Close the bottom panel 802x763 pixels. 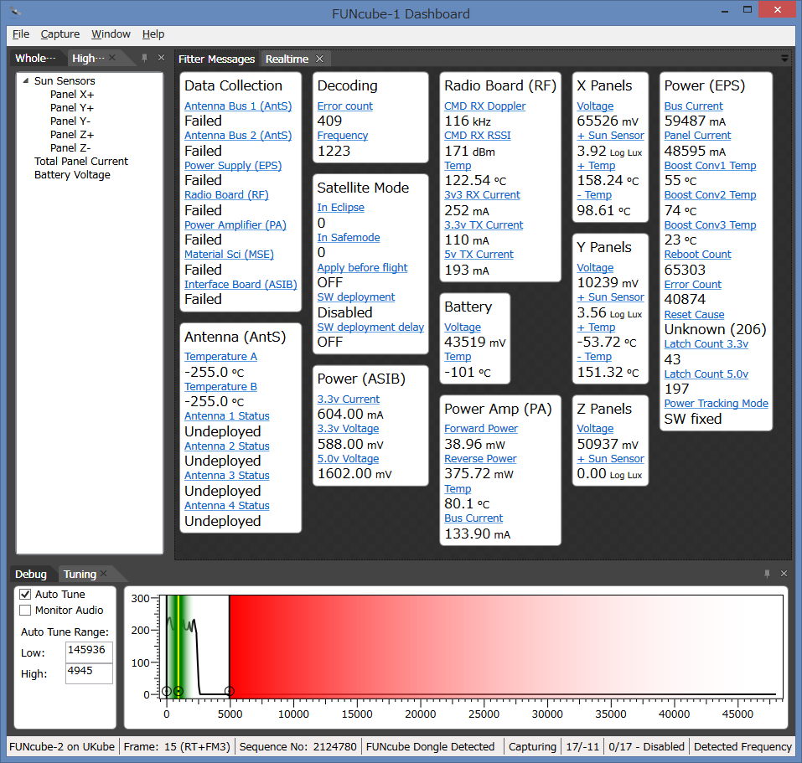click(784, 574)
